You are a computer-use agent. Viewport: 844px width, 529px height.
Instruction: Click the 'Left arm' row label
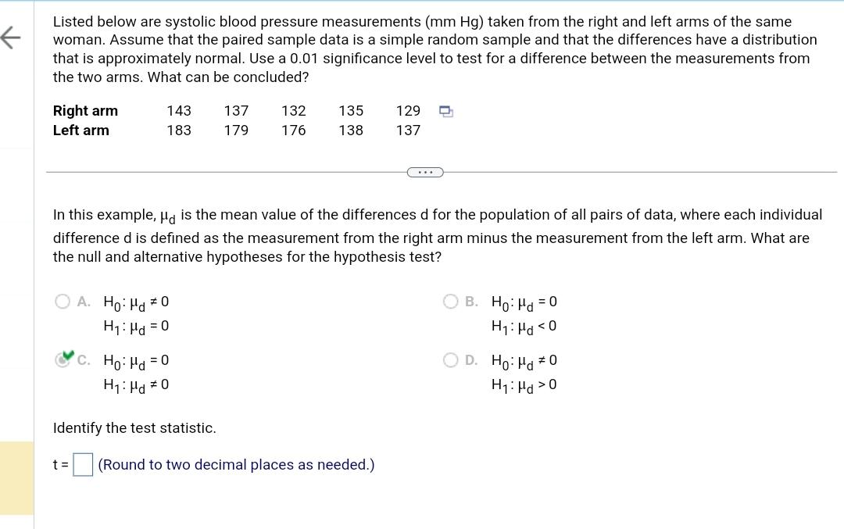[x=80, y=130]
